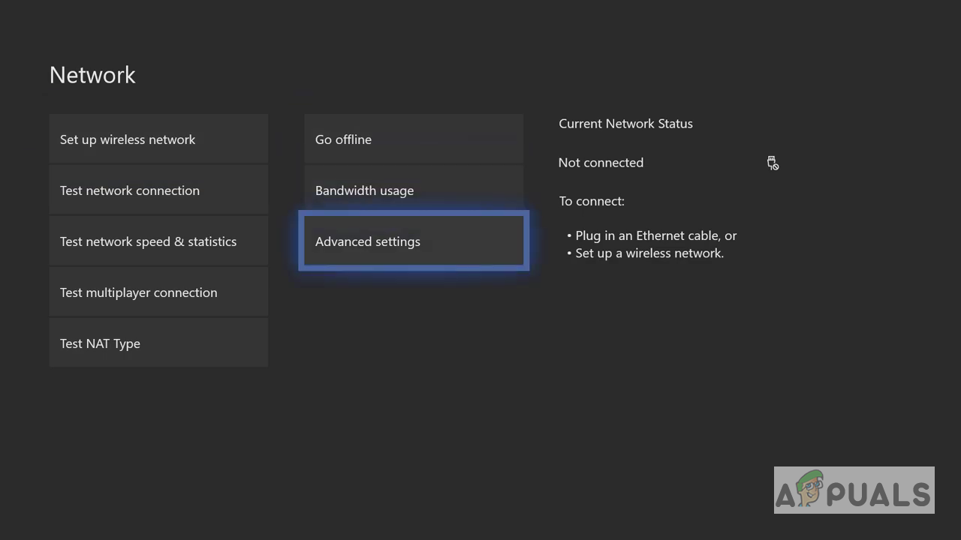Screen dimensions: 961x540
Task: Start Test multiplayer connection
Action: coord(158,292)
